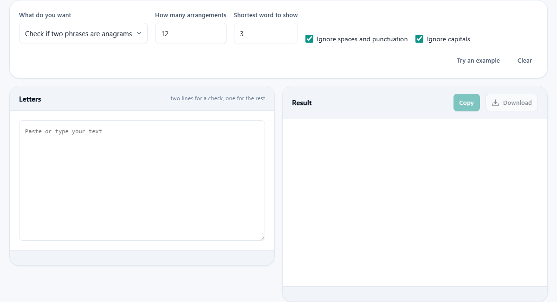Focus the 'How many arrangements' field
The image size is (557, 302).
click(x=191, y=33)
